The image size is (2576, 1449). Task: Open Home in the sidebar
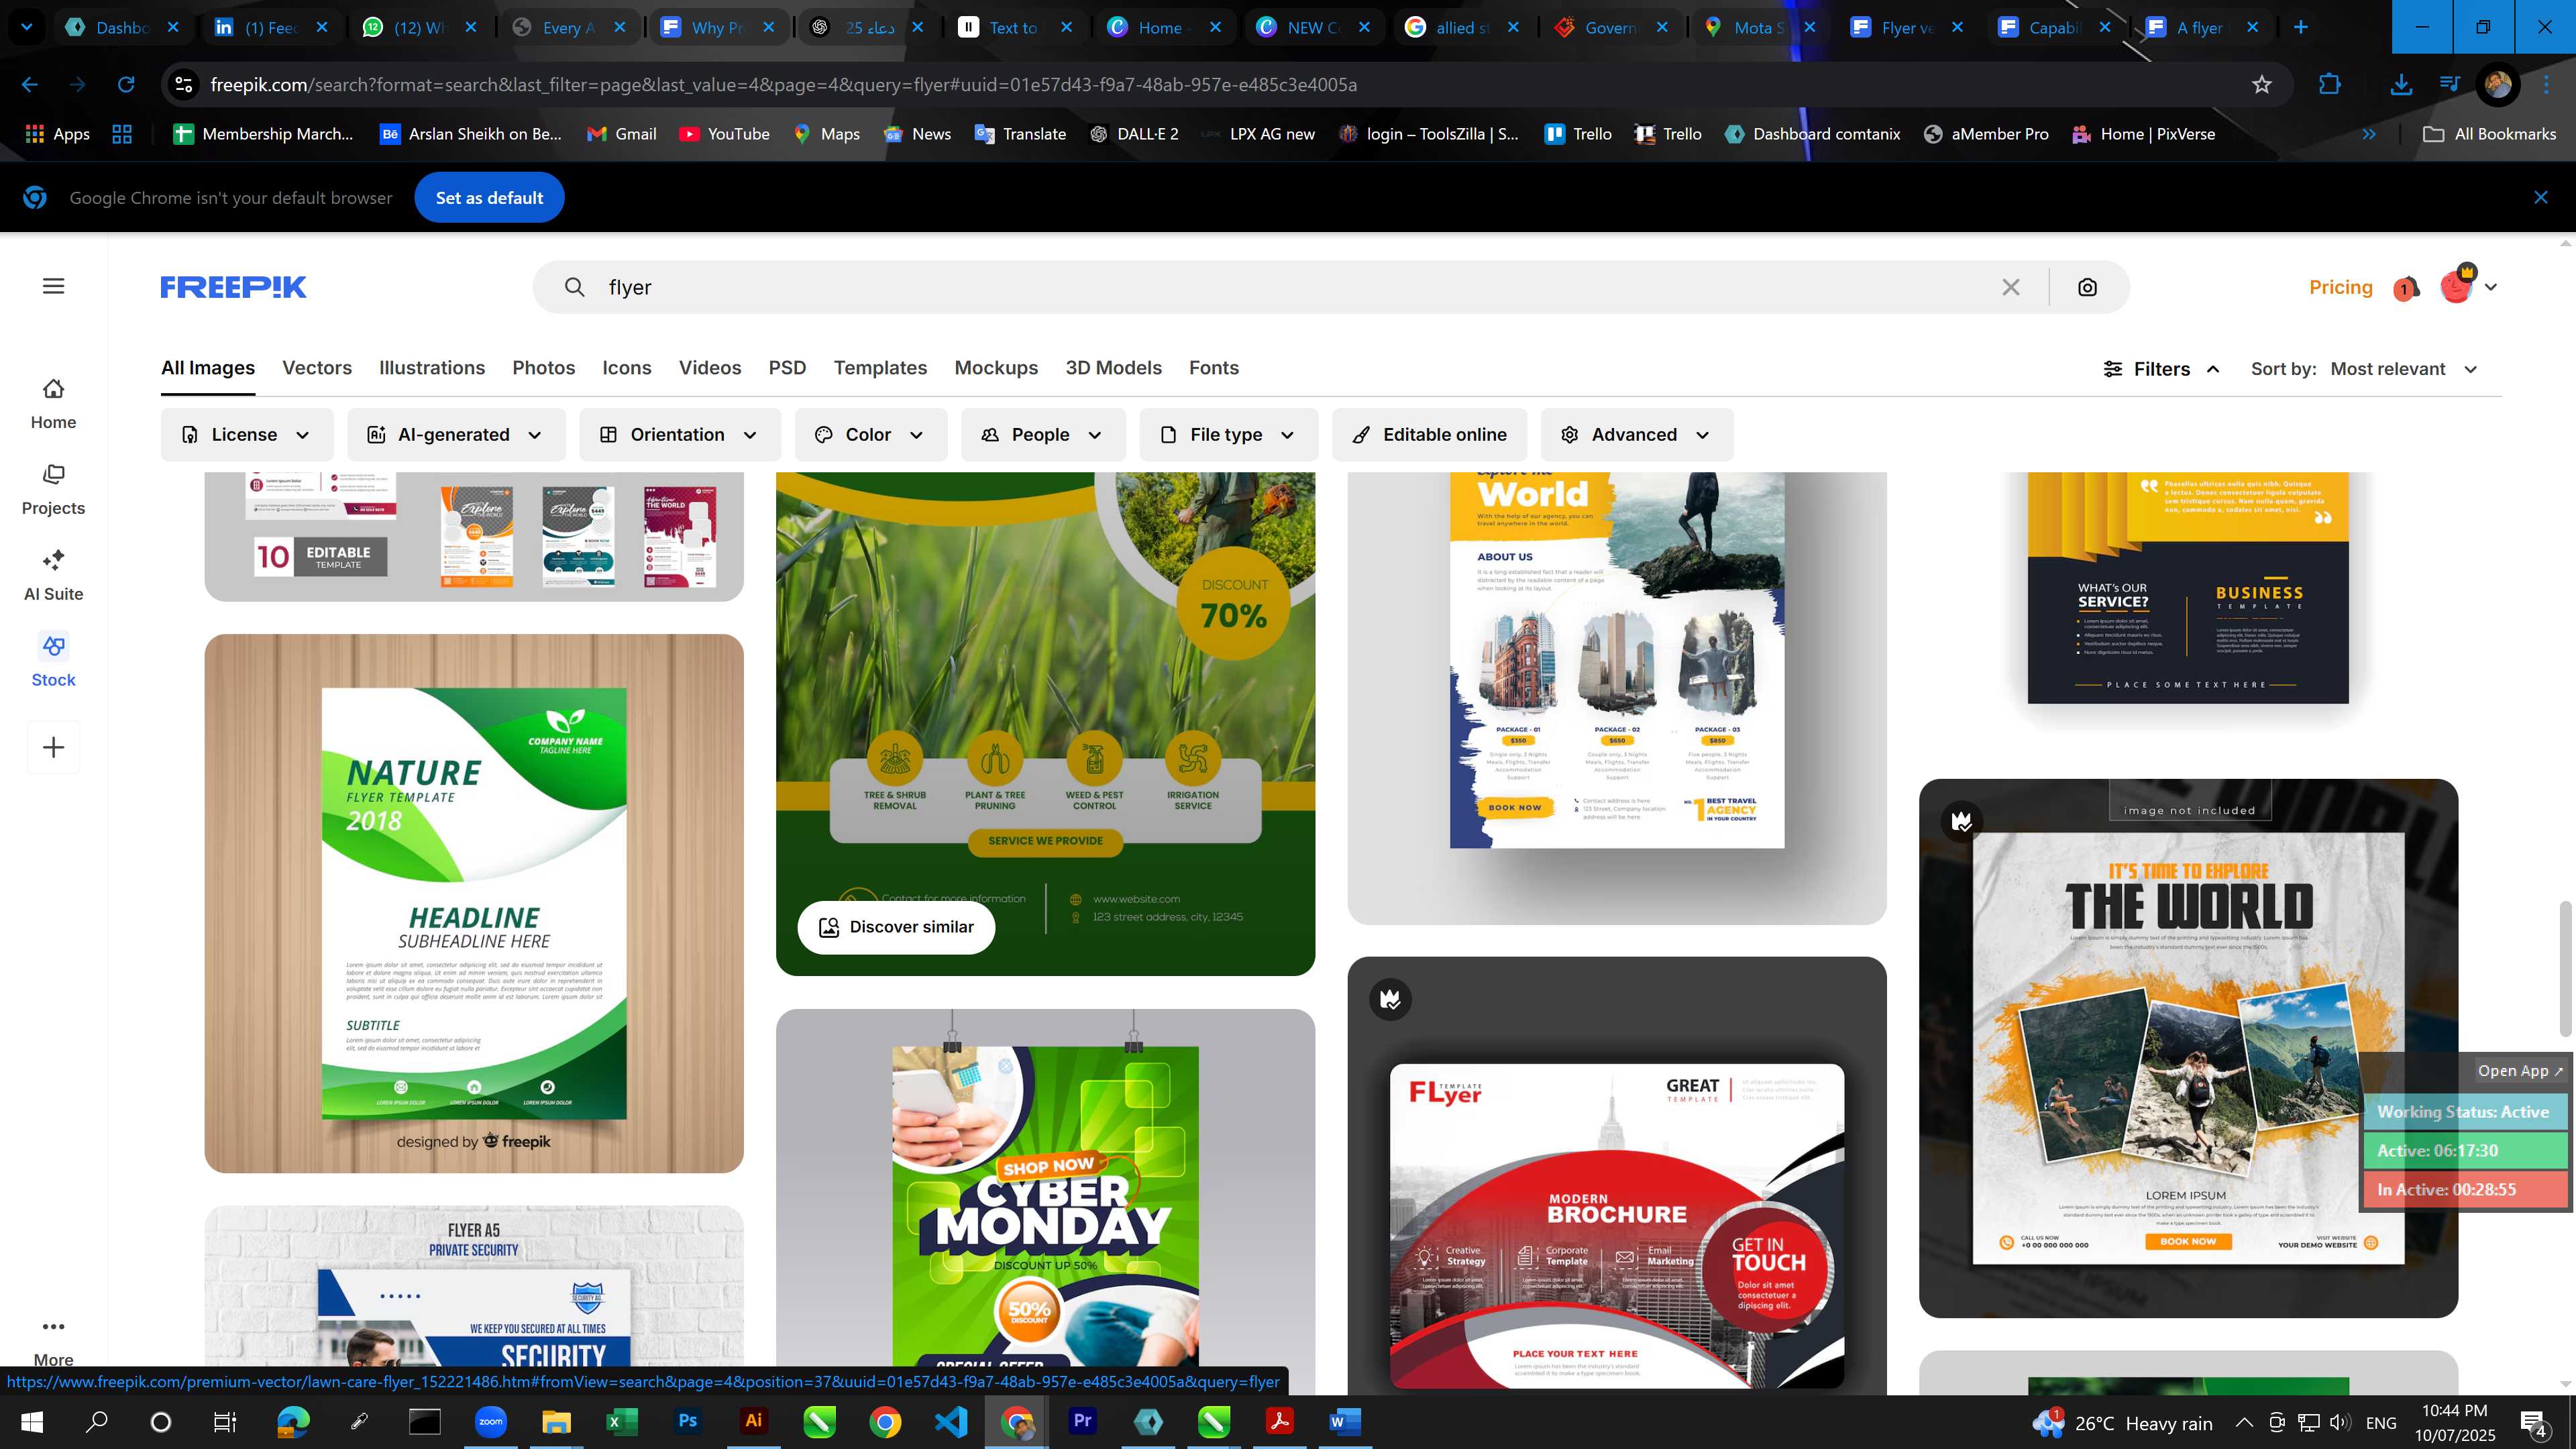coord(53,404)
